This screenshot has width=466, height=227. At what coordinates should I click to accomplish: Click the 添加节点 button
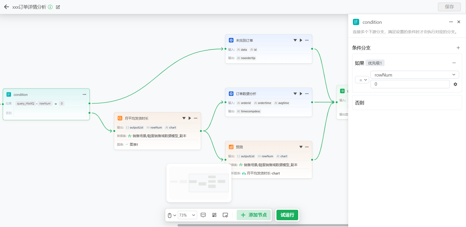click(x=253, y=215)
